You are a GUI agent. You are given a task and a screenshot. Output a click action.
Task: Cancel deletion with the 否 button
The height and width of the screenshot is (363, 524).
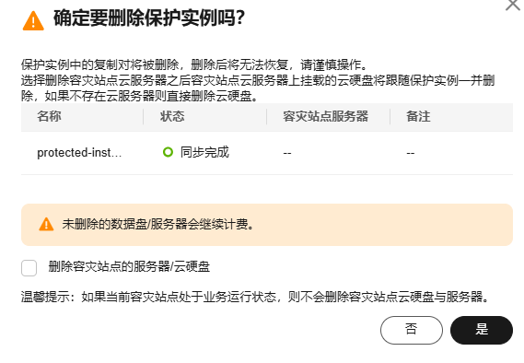click(412, 330)
